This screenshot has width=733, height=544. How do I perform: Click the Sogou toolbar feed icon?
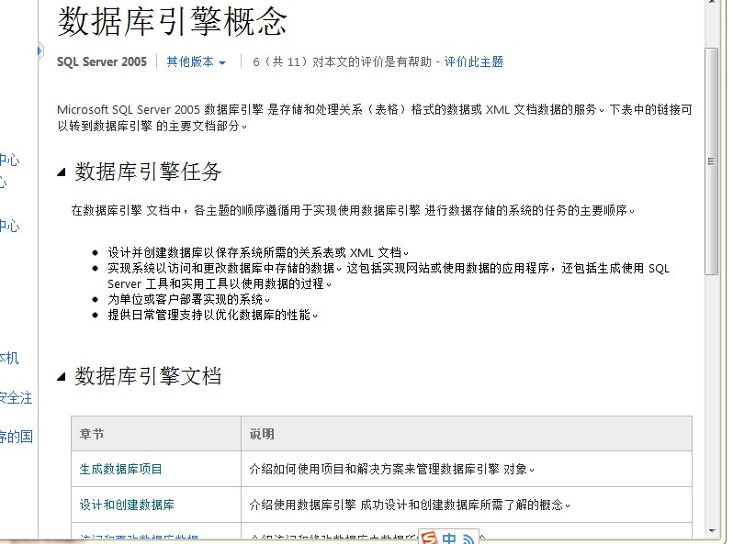[x=468, y=539]
